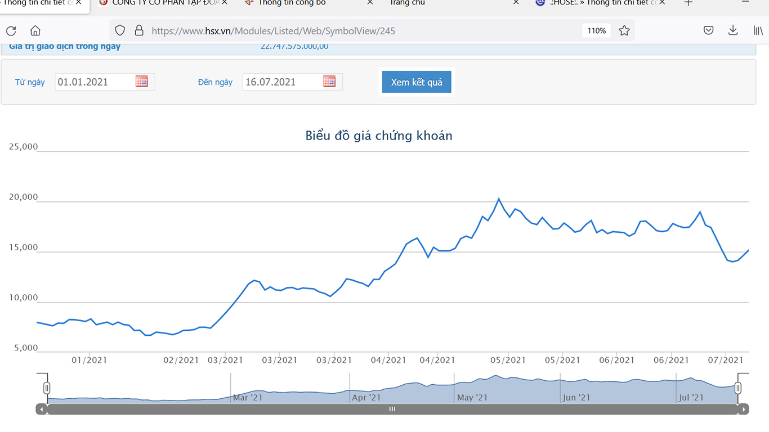Reload the page with the refresh icon
The width and height of the screenshot is (769, 432).
pyautogui.click(x=11, y=31)
